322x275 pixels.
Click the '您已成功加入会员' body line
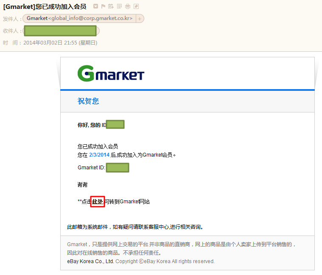pyautogui.click(x=98, y=146)
